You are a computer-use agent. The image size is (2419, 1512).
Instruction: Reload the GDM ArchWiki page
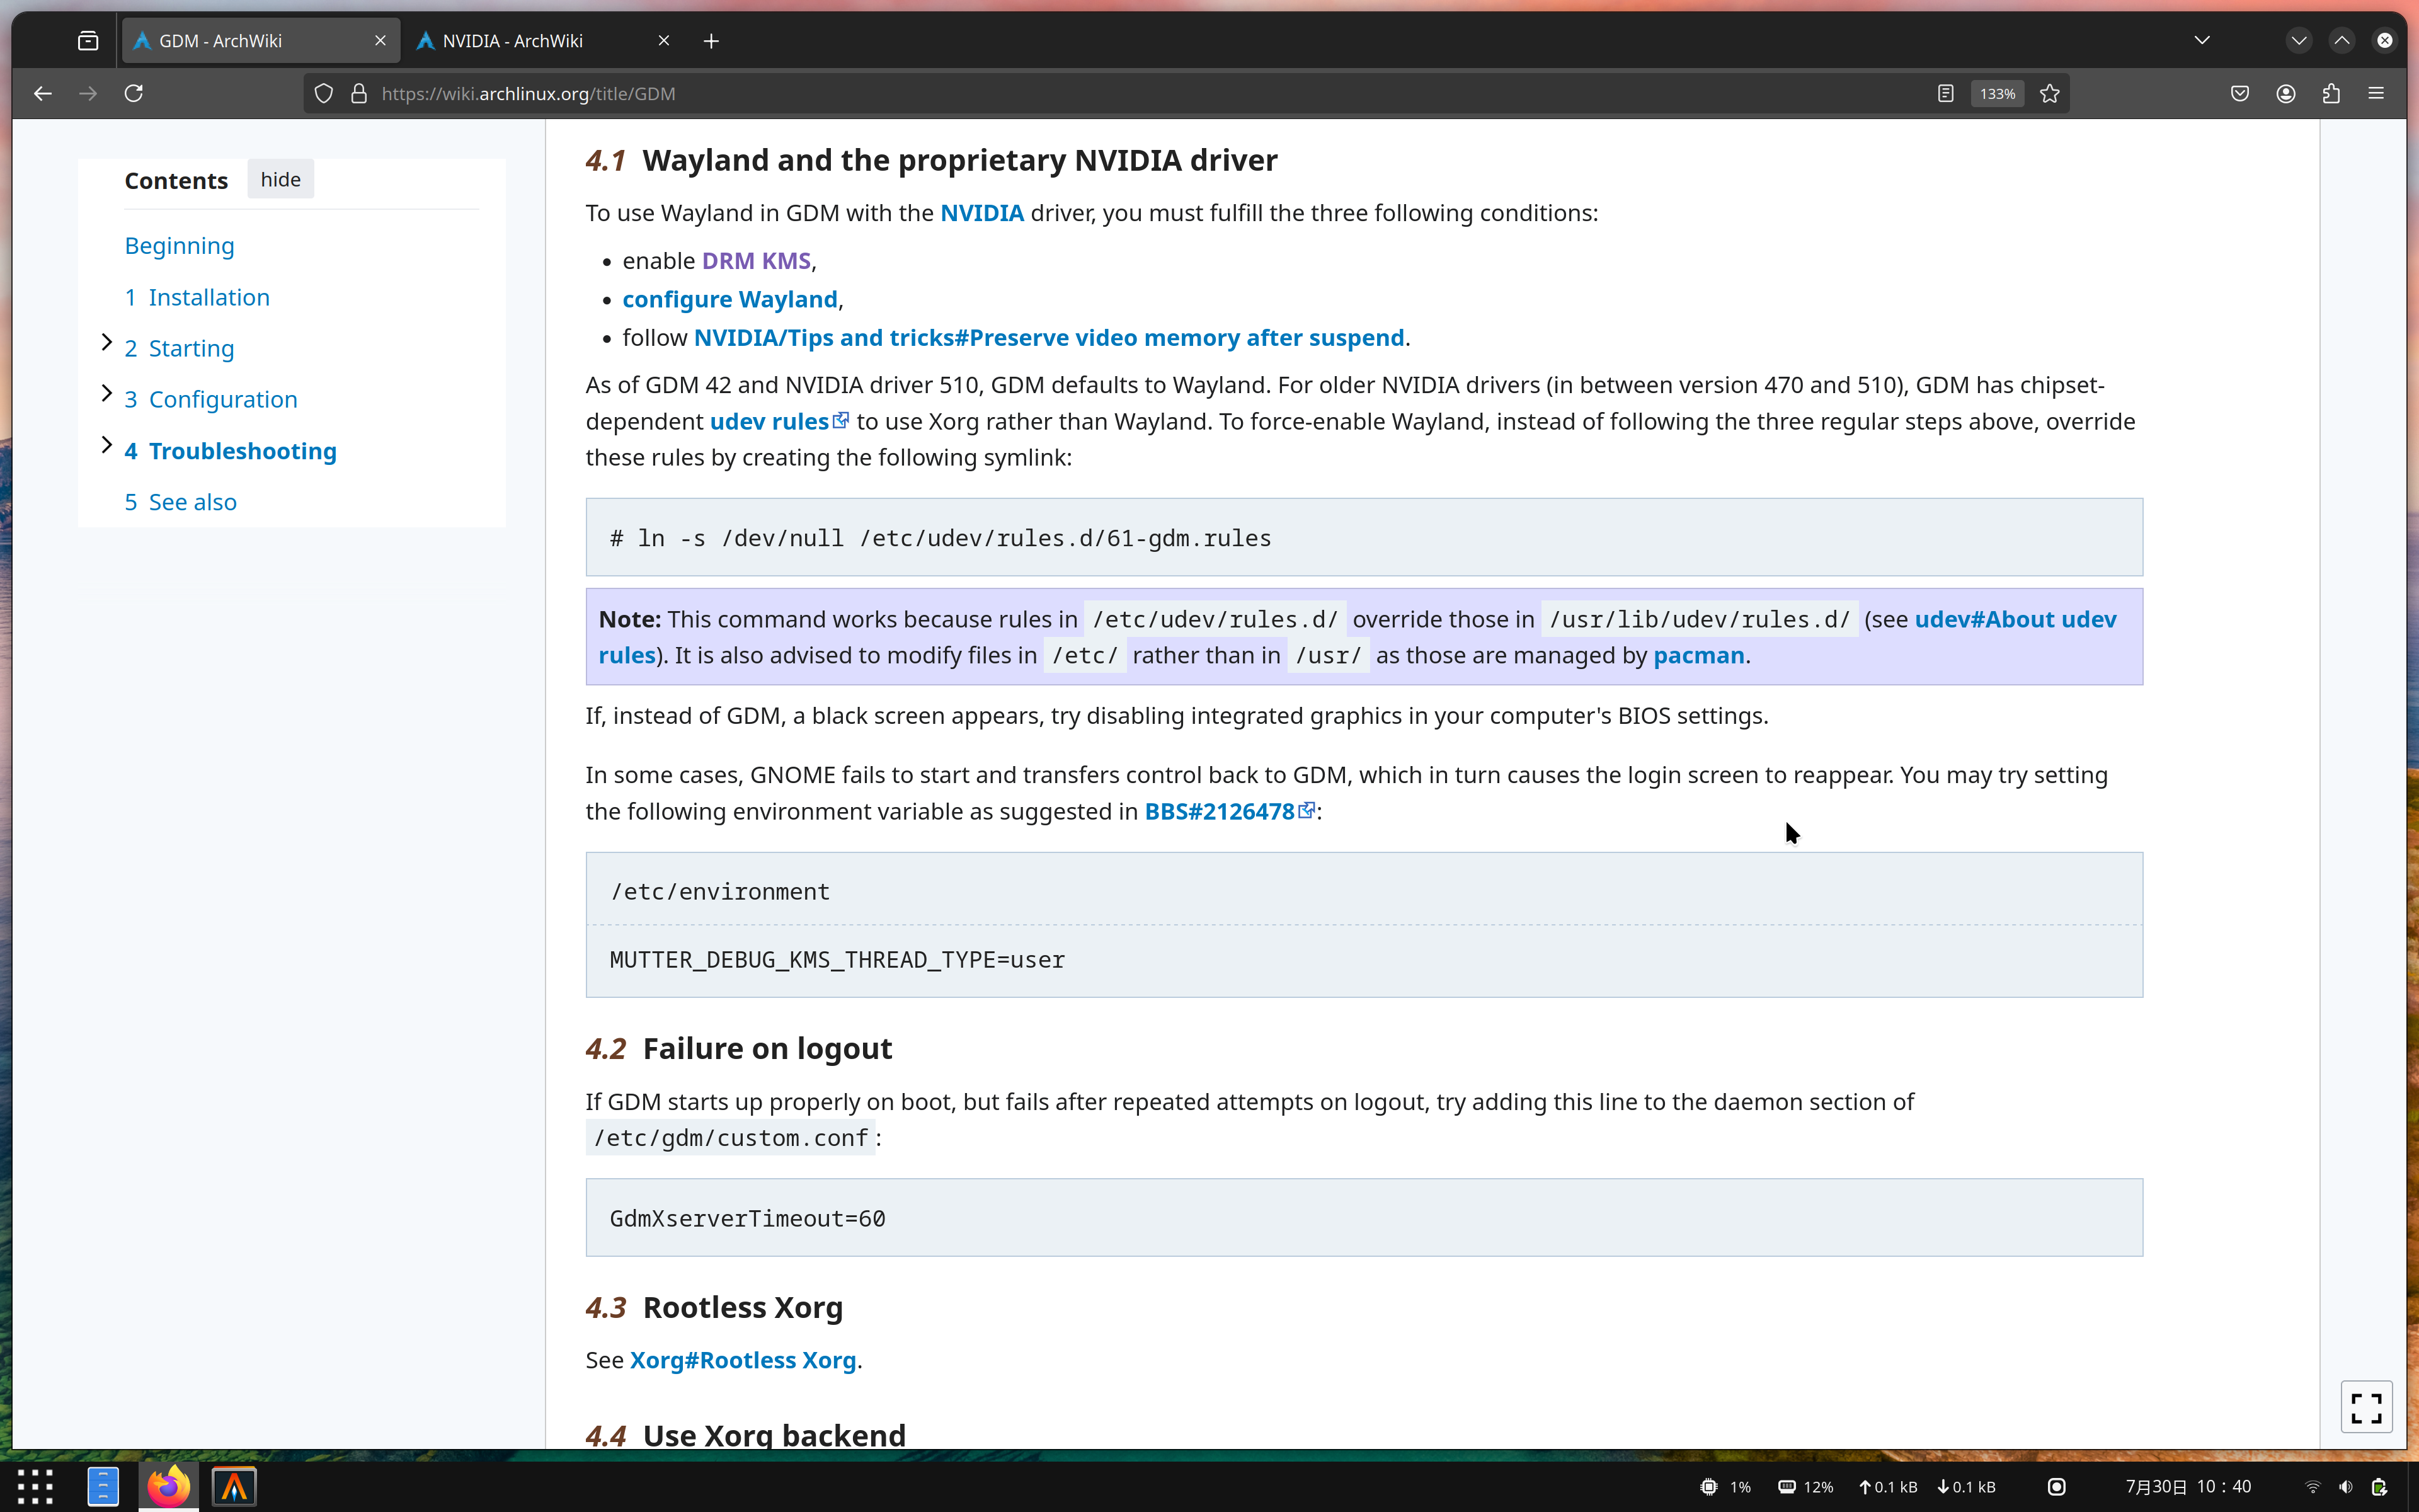134,93
